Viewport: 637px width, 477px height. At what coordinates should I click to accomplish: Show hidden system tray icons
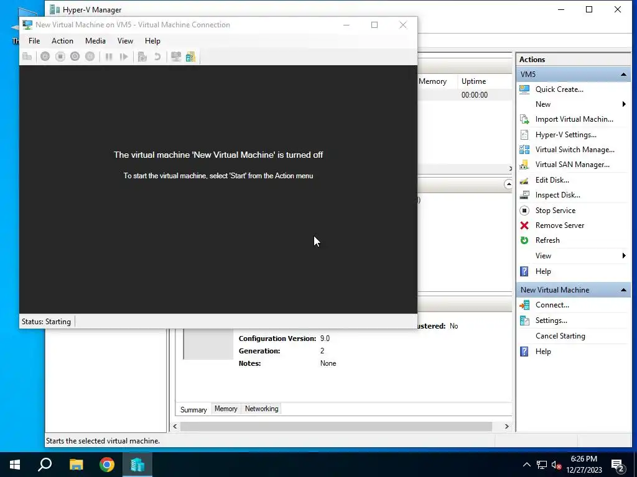(x=526, y=465)
